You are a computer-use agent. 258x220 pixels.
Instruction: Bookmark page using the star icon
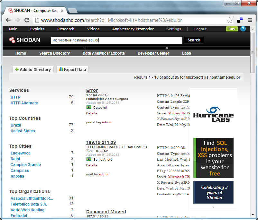229,20
